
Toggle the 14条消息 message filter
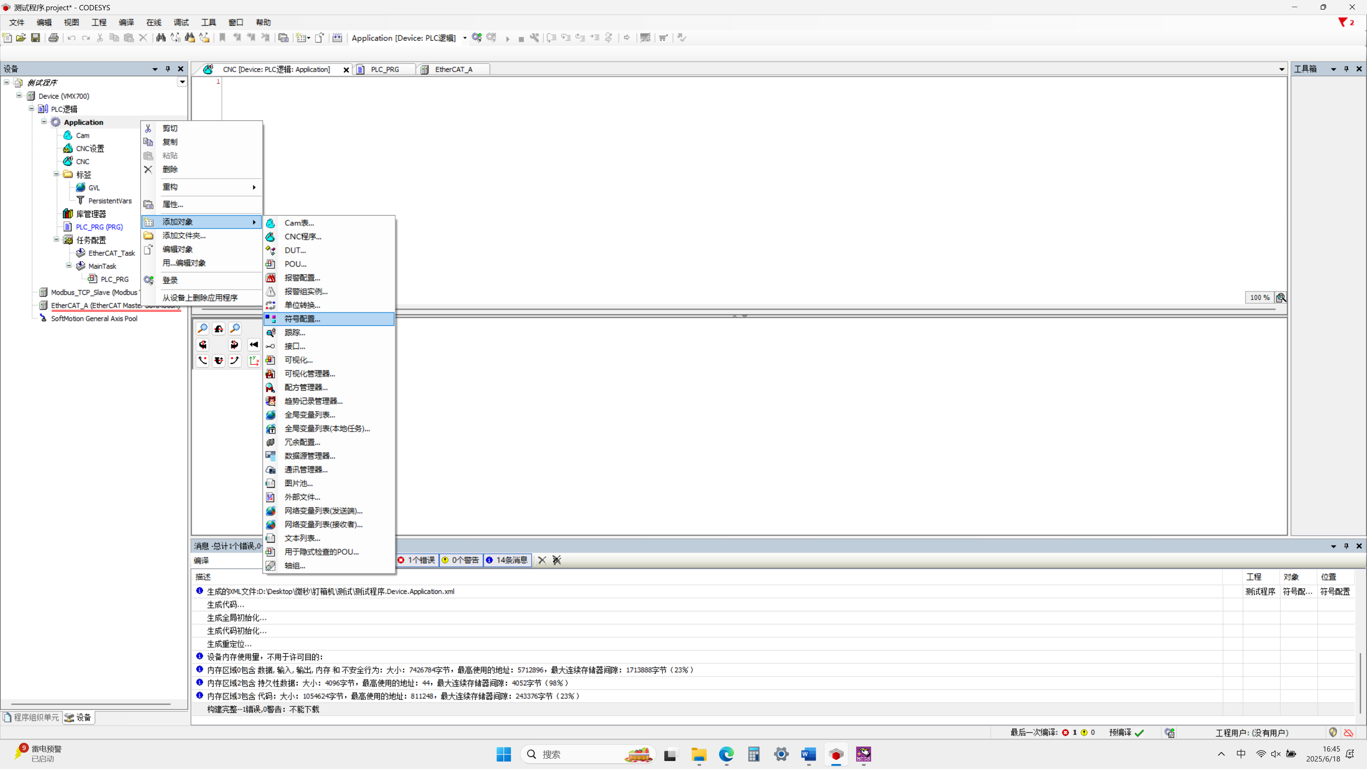507,560
